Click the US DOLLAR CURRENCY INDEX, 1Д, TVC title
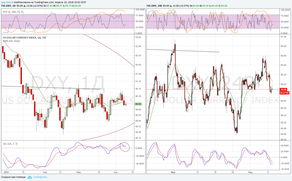 click(x=25, y=38)
